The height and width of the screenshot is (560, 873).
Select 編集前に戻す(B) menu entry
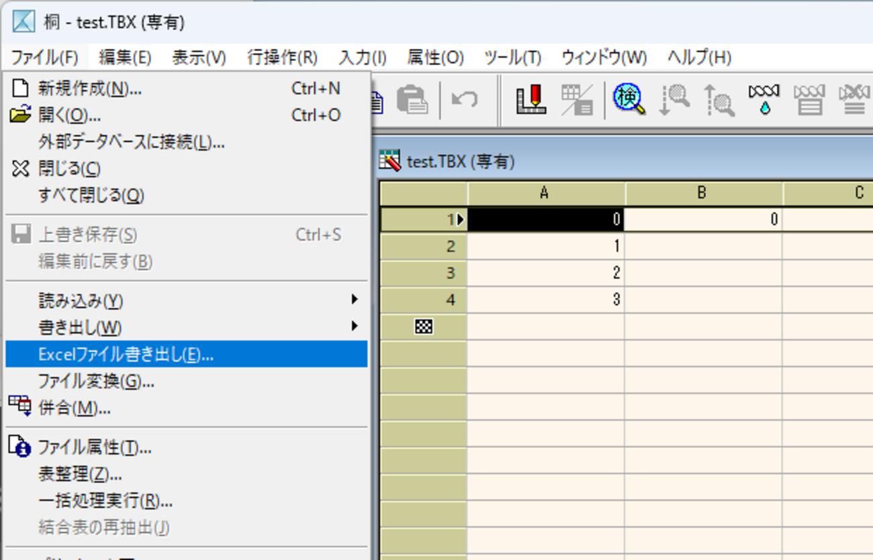(x=187, y=261)
